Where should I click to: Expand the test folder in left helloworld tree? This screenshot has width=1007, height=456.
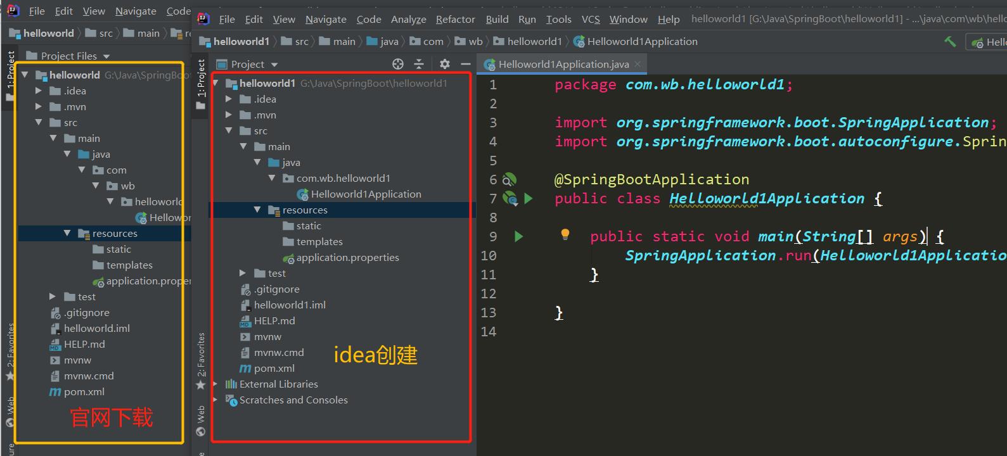[x=53, y=296]
